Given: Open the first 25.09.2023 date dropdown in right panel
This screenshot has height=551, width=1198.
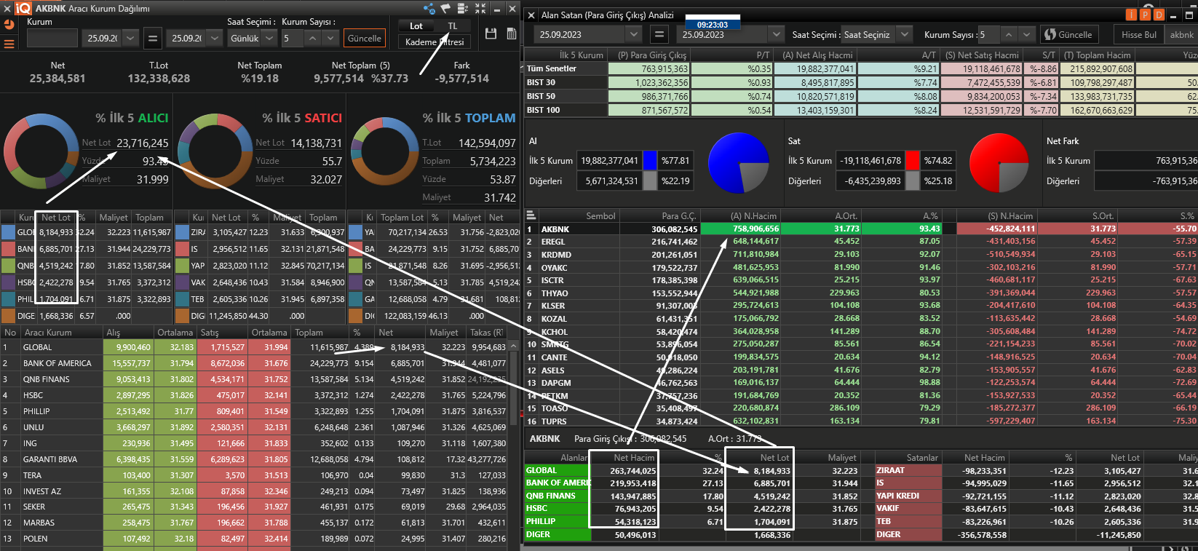Looking at the screenshot, I should 633,34.
